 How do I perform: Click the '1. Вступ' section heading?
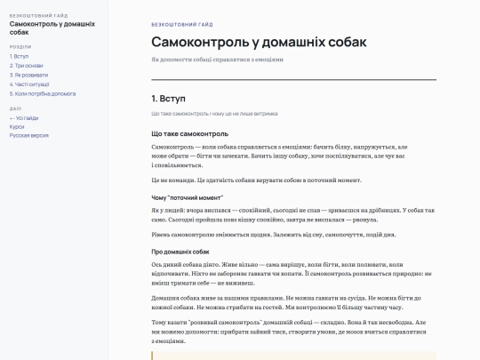(x=168, y=99)
